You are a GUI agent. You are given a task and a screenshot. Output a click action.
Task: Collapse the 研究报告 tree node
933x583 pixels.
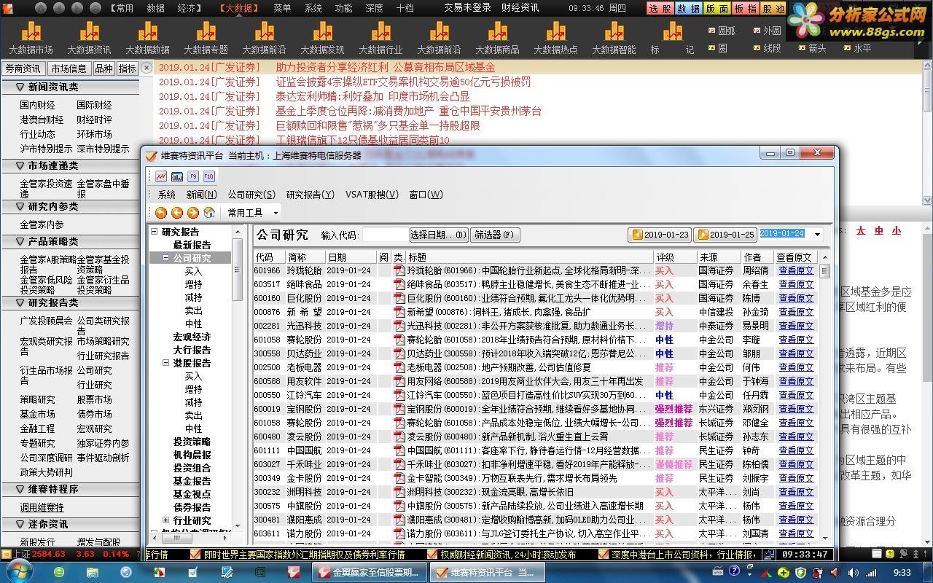point(155,232)
